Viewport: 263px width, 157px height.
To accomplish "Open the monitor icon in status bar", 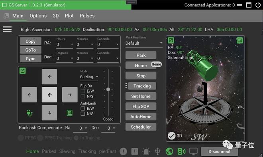I will [193, 151].
